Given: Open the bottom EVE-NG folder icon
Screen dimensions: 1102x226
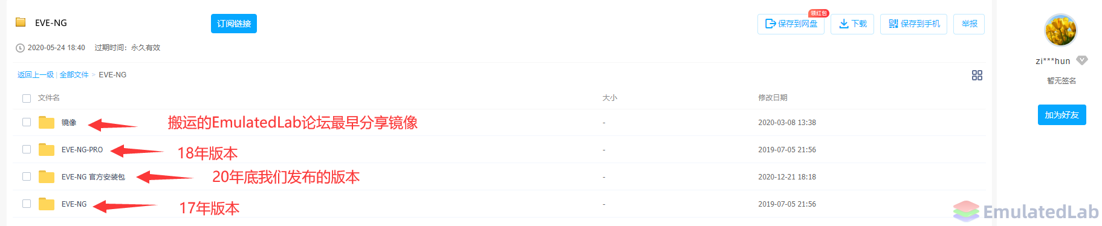Looking at the screenshot, I should click(47, 204).
